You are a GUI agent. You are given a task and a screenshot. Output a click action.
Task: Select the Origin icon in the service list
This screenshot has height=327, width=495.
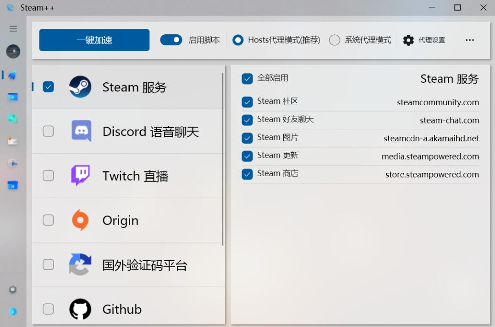coord(80,220)
